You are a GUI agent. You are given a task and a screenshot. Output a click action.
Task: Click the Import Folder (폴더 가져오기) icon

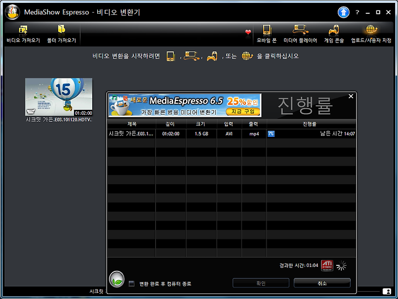[x=61, y=29]
